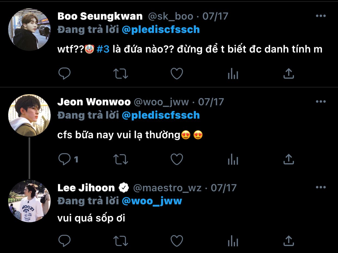Open reply thread on Jeon Wonwoo's tweet
Screen dimensions: 338x253
69,159
